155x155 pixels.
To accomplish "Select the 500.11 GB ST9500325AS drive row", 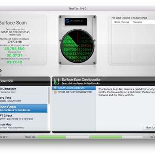I will pos(74,88).
